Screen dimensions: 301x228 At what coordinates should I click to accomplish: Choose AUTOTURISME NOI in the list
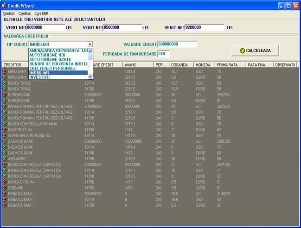tap(58, 55)
